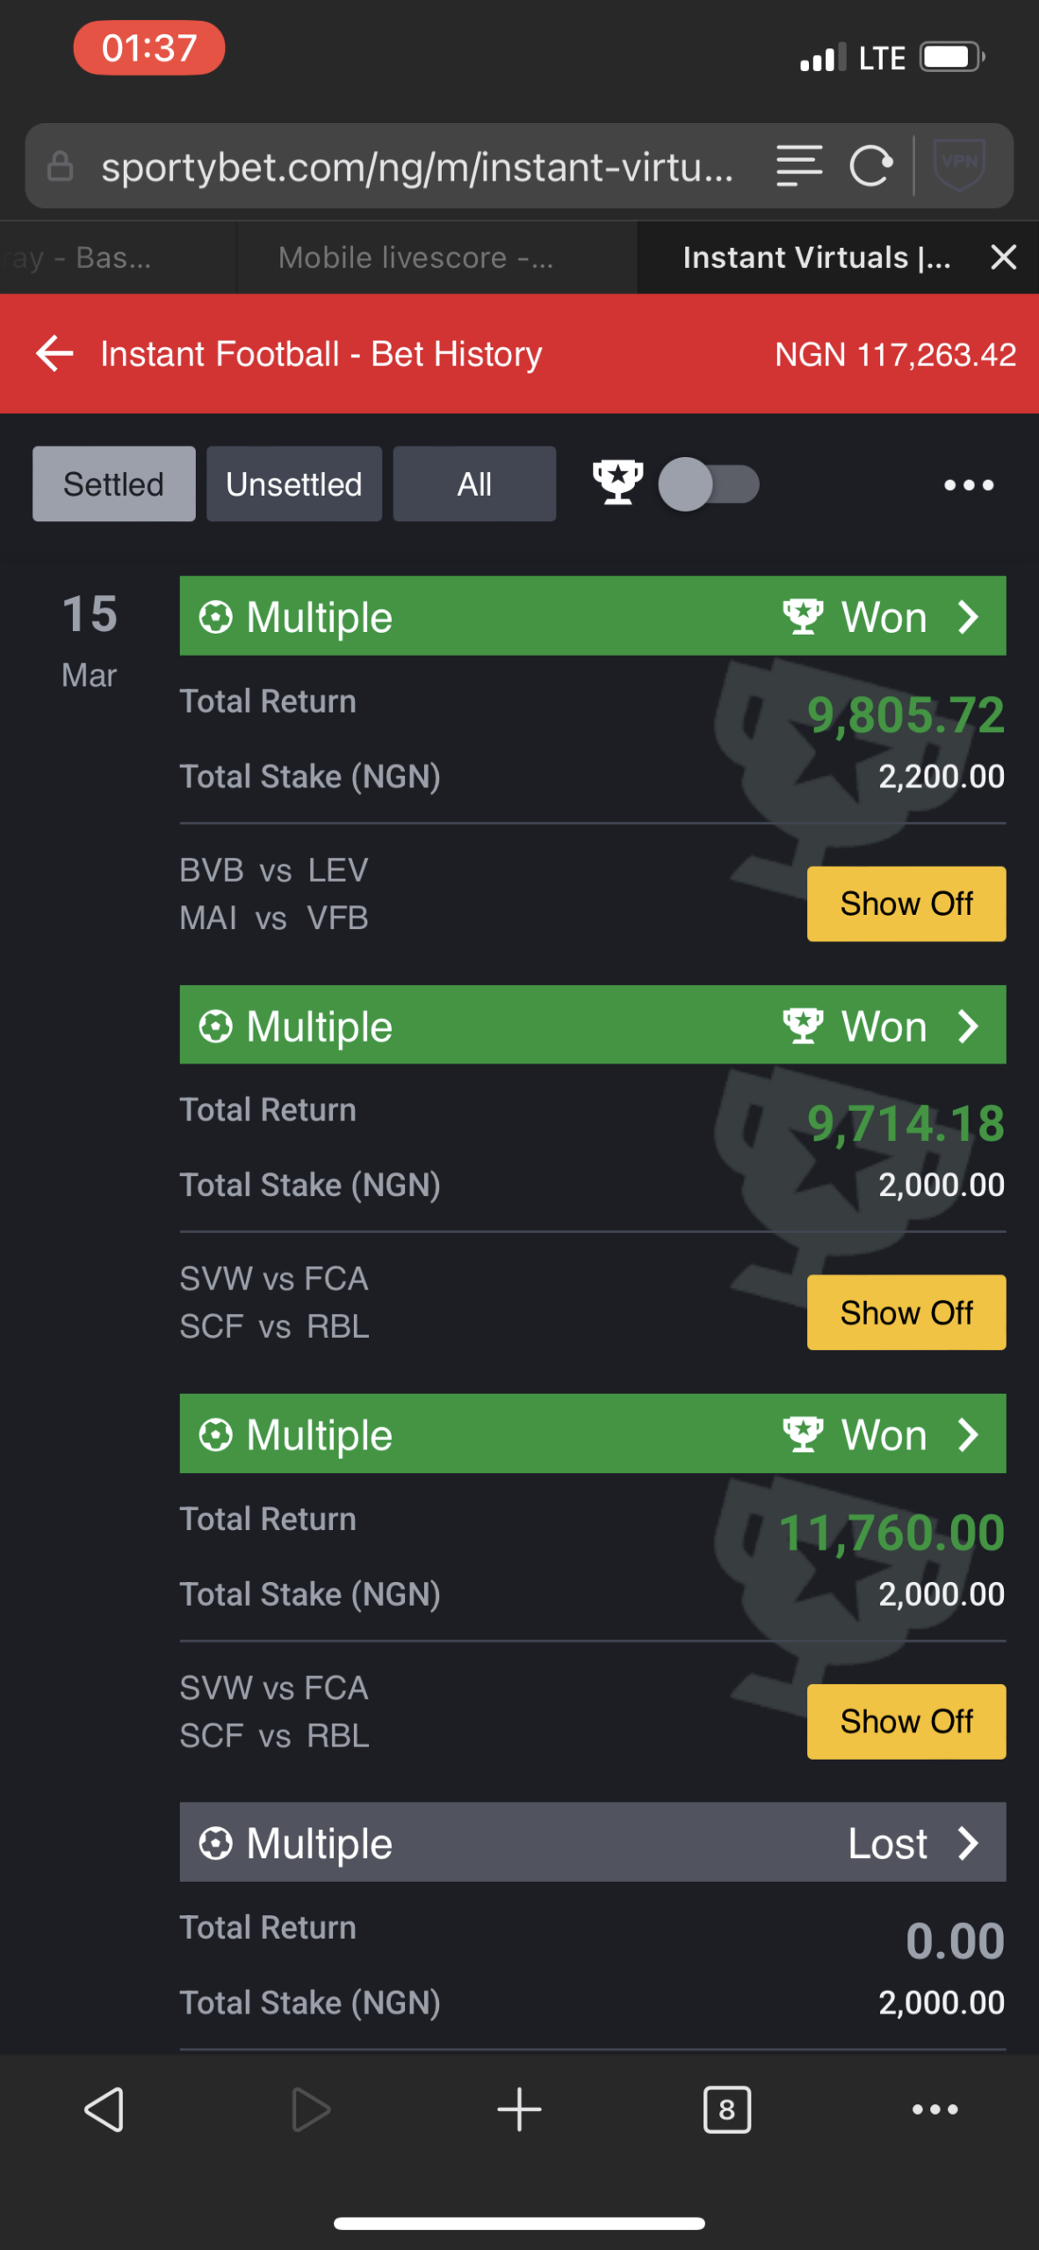
Task: Tap the browser back triangle button
Action: coord(105,2108)
